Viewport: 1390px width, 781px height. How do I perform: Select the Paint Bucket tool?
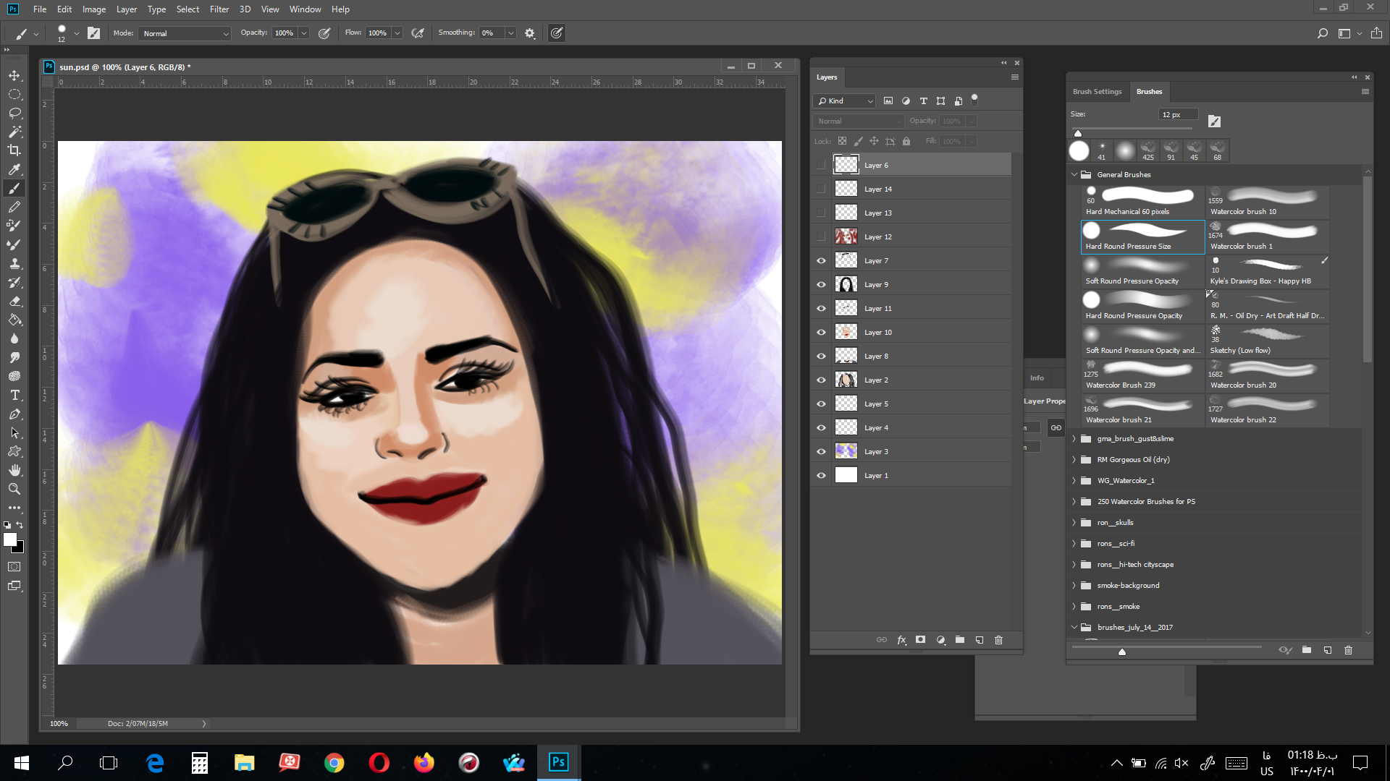(x=14, y=320)
